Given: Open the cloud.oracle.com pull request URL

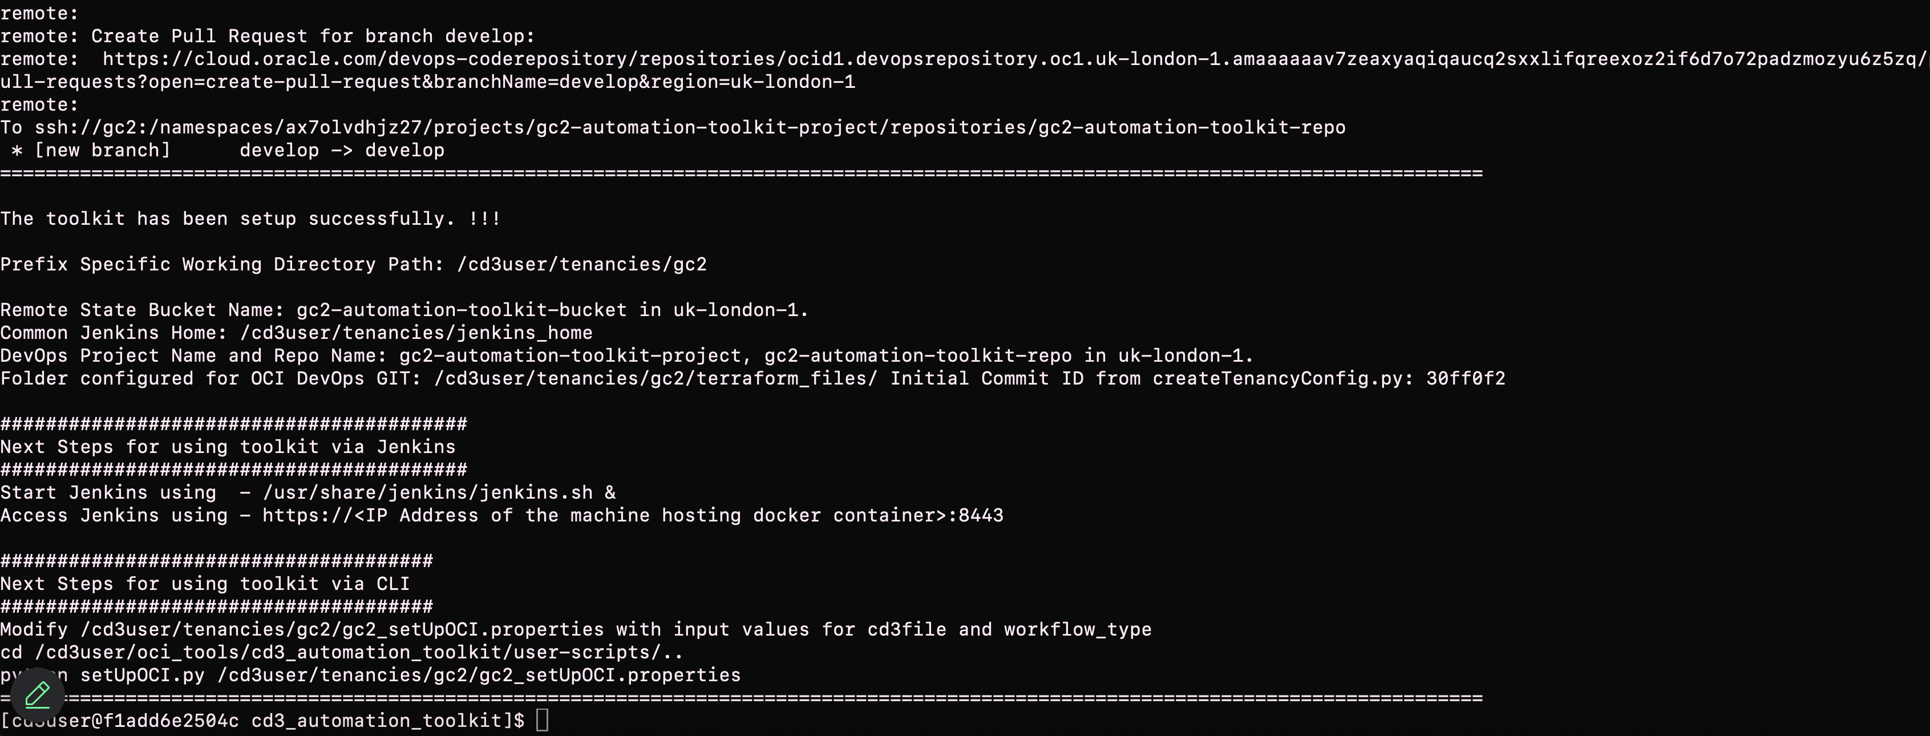Looking at the screenshot, I should click(x=1011, y=59).
